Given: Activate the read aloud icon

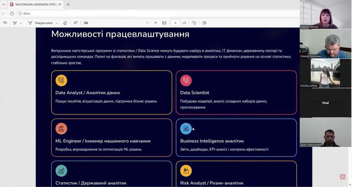Looking at the screenshot, I should (76, 23).
